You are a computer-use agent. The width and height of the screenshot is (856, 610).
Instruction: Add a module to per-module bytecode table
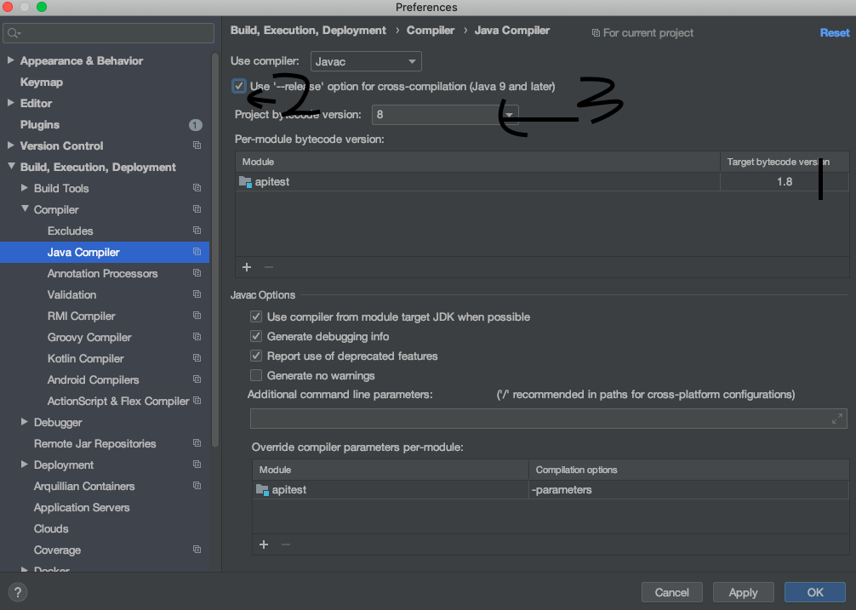tap(247, 267)
